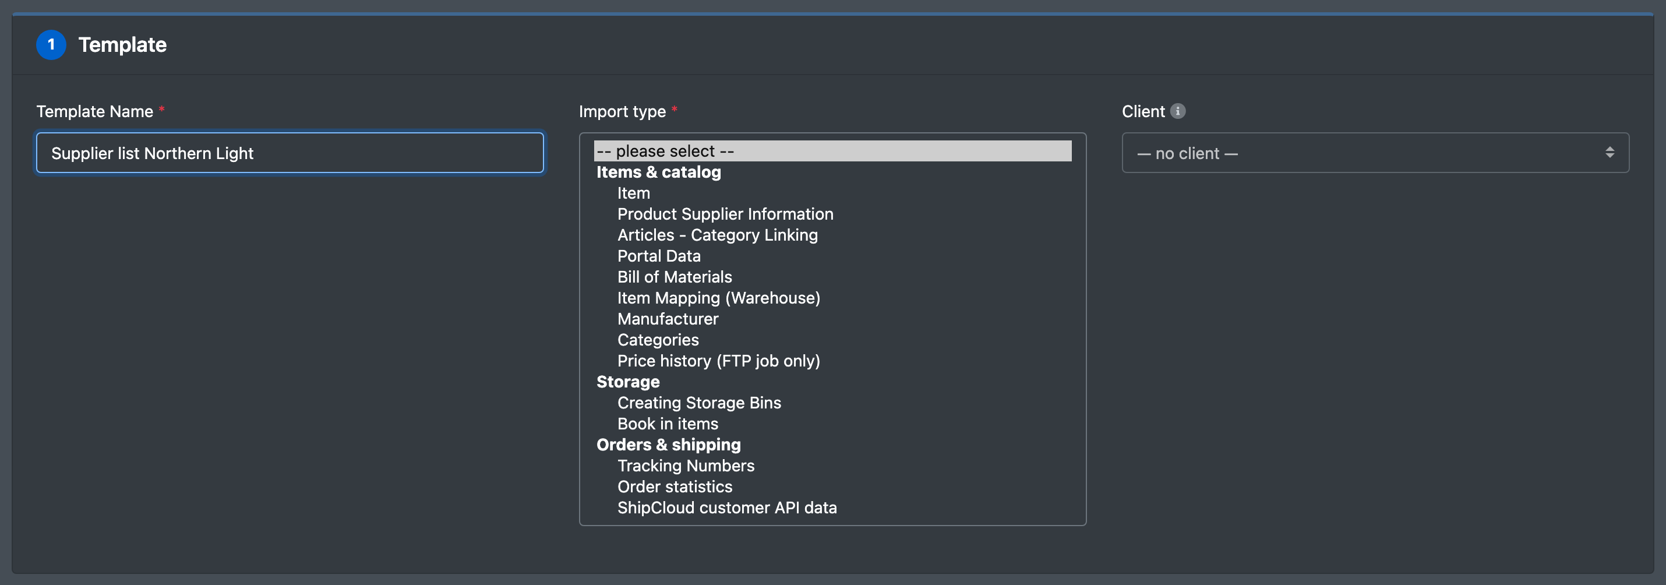Choose 'Price history (FTP job only)'
The width and height of the screenshot is (1666, 585).
point(832,361)
